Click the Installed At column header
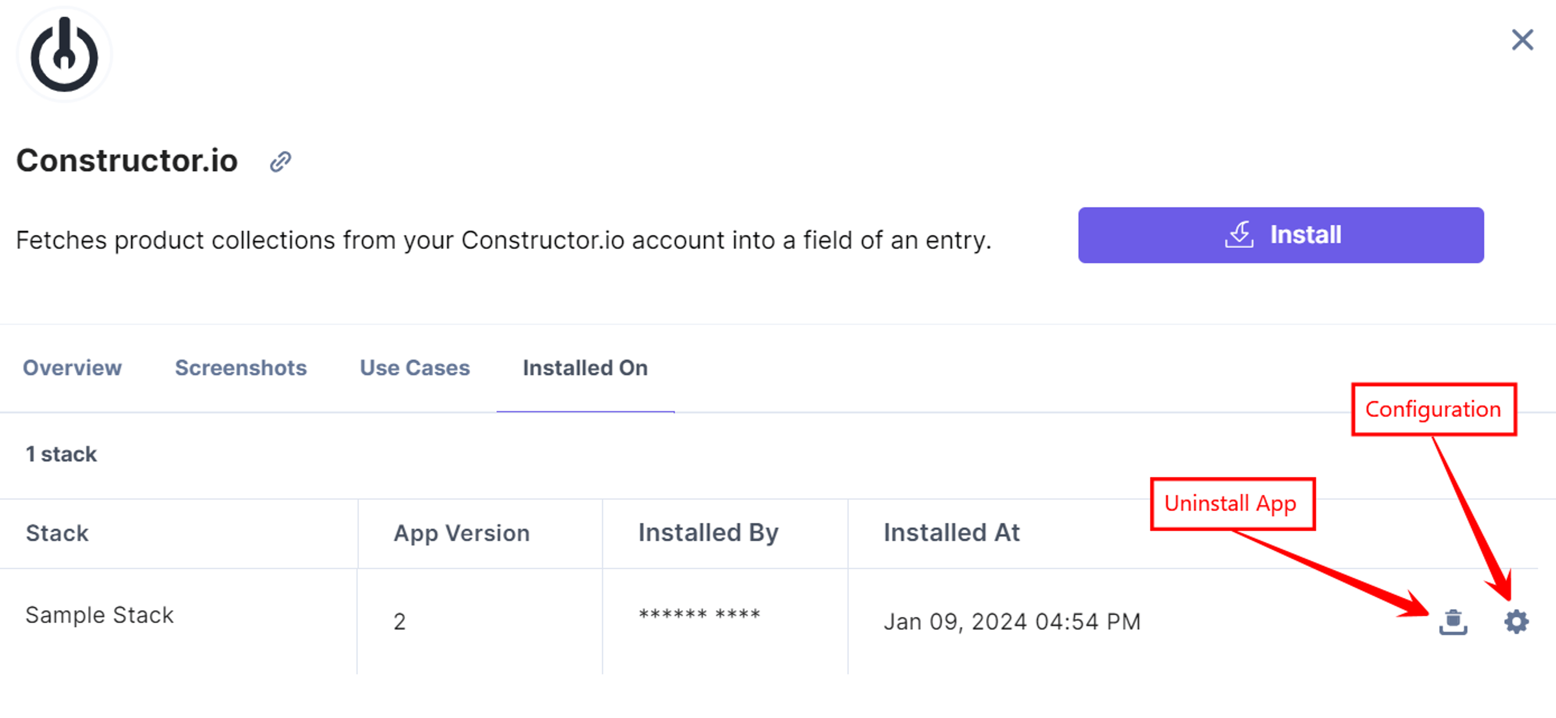Viewport: 1556px width, 718px height. 951,533
